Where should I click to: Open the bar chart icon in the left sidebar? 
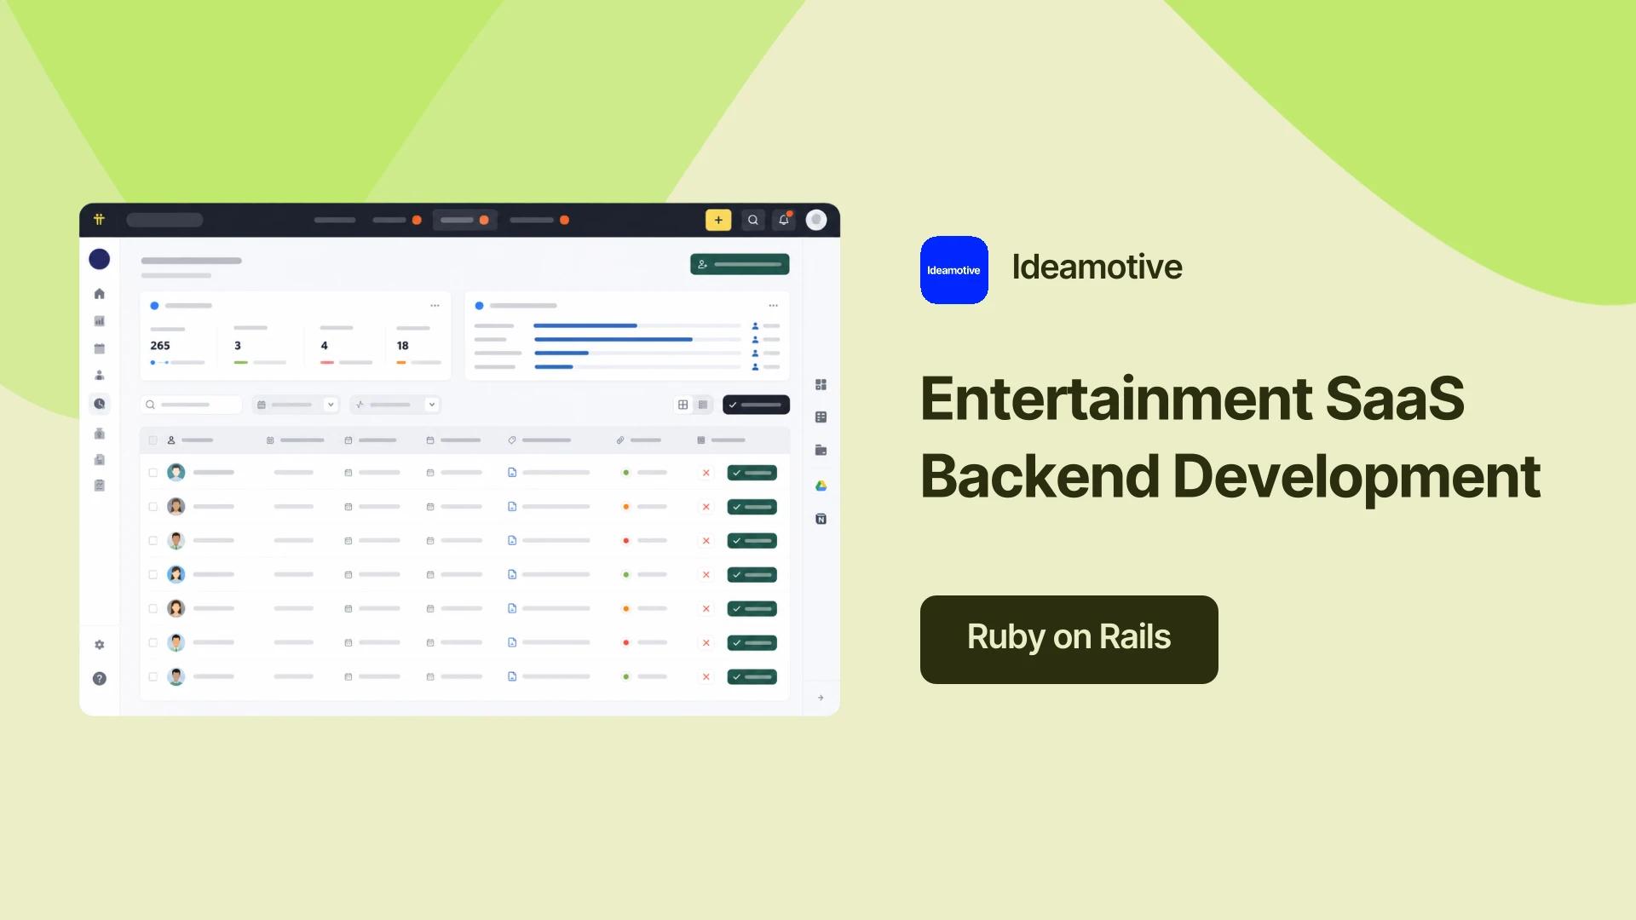point(100,321)
